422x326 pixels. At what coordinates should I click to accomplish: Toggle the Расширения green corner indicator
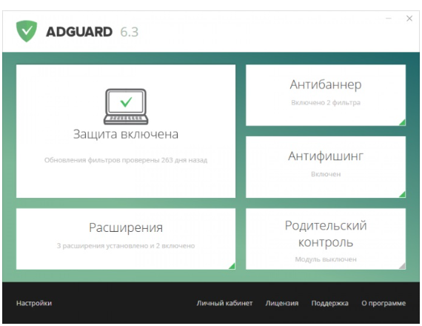point(232,266)
